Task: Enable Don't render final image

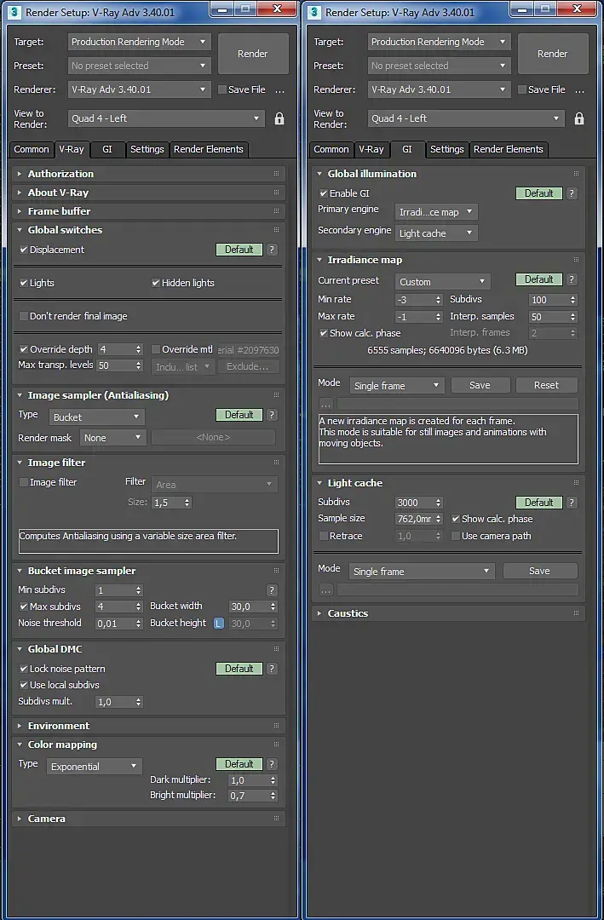Action: [24, 316]
